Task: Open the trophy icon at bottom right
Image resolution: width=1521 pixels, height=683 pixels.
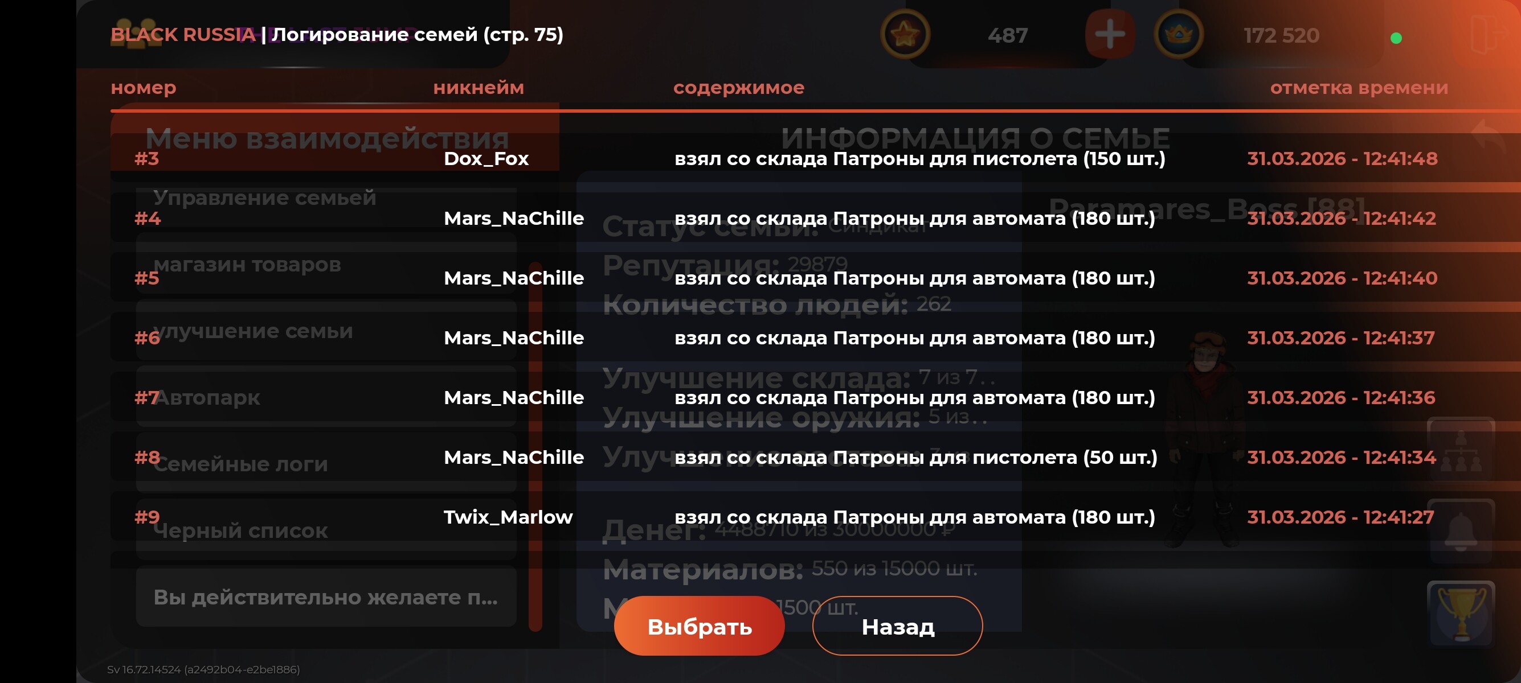Action: [x=1460, y=614]
